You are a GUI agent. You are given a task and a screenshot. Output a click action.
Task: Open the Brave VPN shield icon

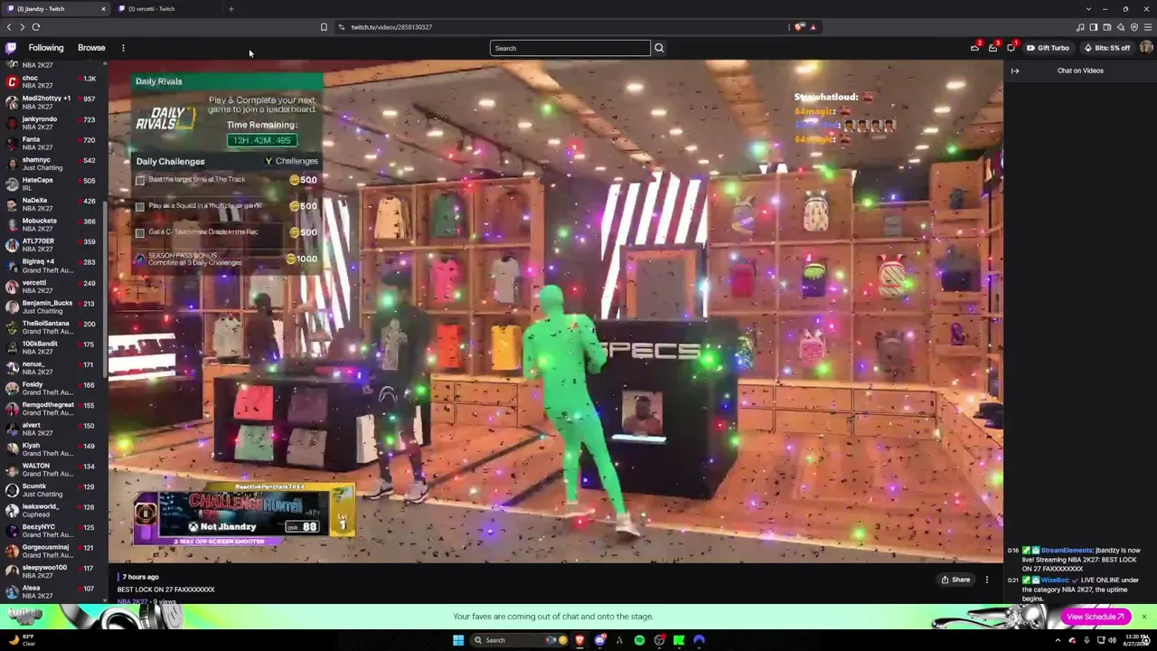click(x=1134, y=27)
